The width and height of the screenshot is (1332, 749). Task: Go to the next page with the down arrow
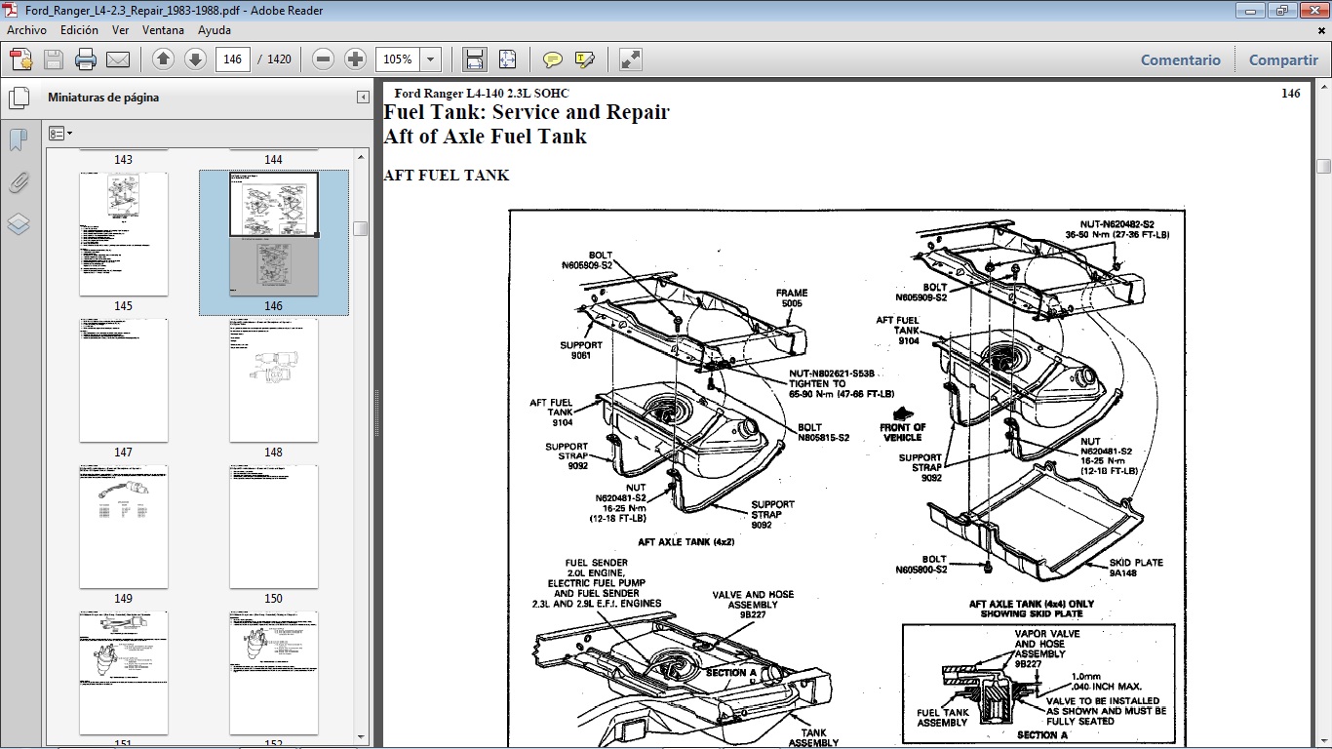(195, 59)
